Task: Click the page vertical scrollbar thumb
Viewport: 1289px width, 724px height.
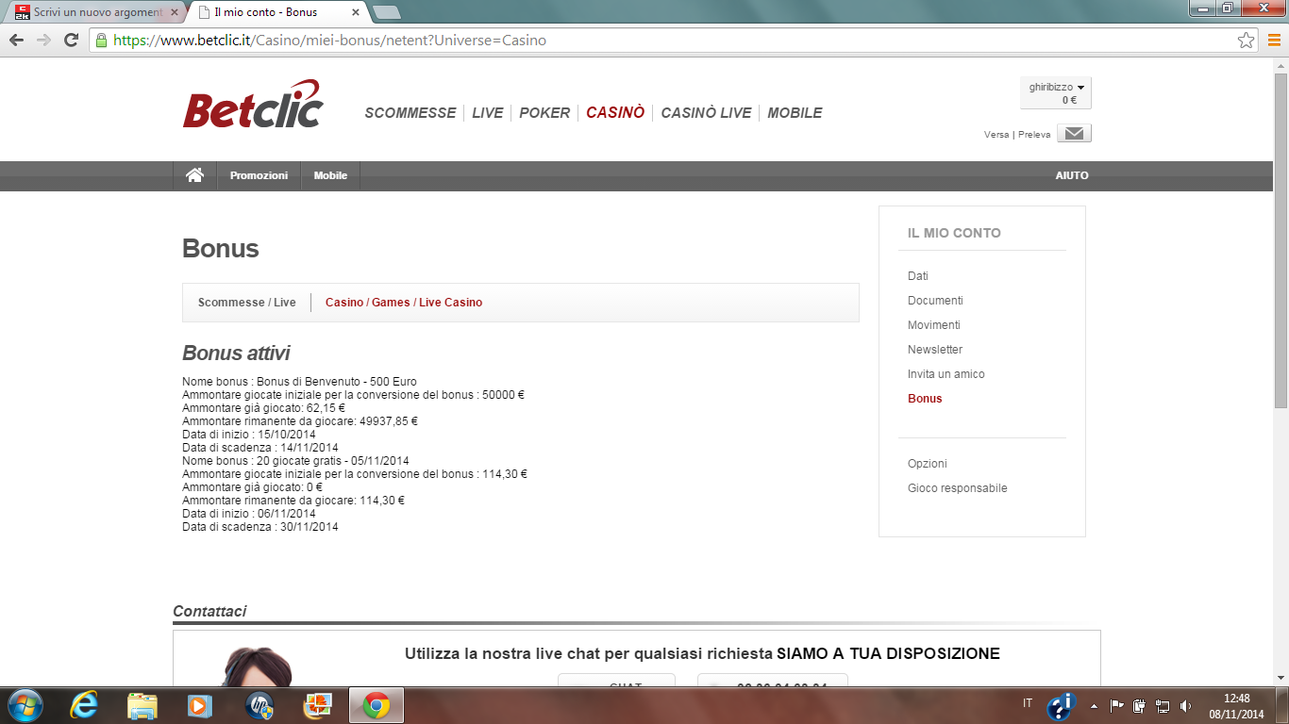Action: pos(1281,239)
